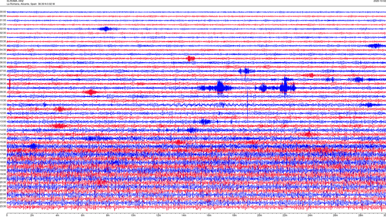Select the 08:00 trace time label
This screenshot has height=217, width=386.
tap(3, 79)
